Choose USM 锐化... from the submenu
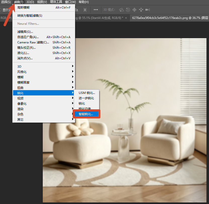The image size is (209, 204). (x=87, y=93)
